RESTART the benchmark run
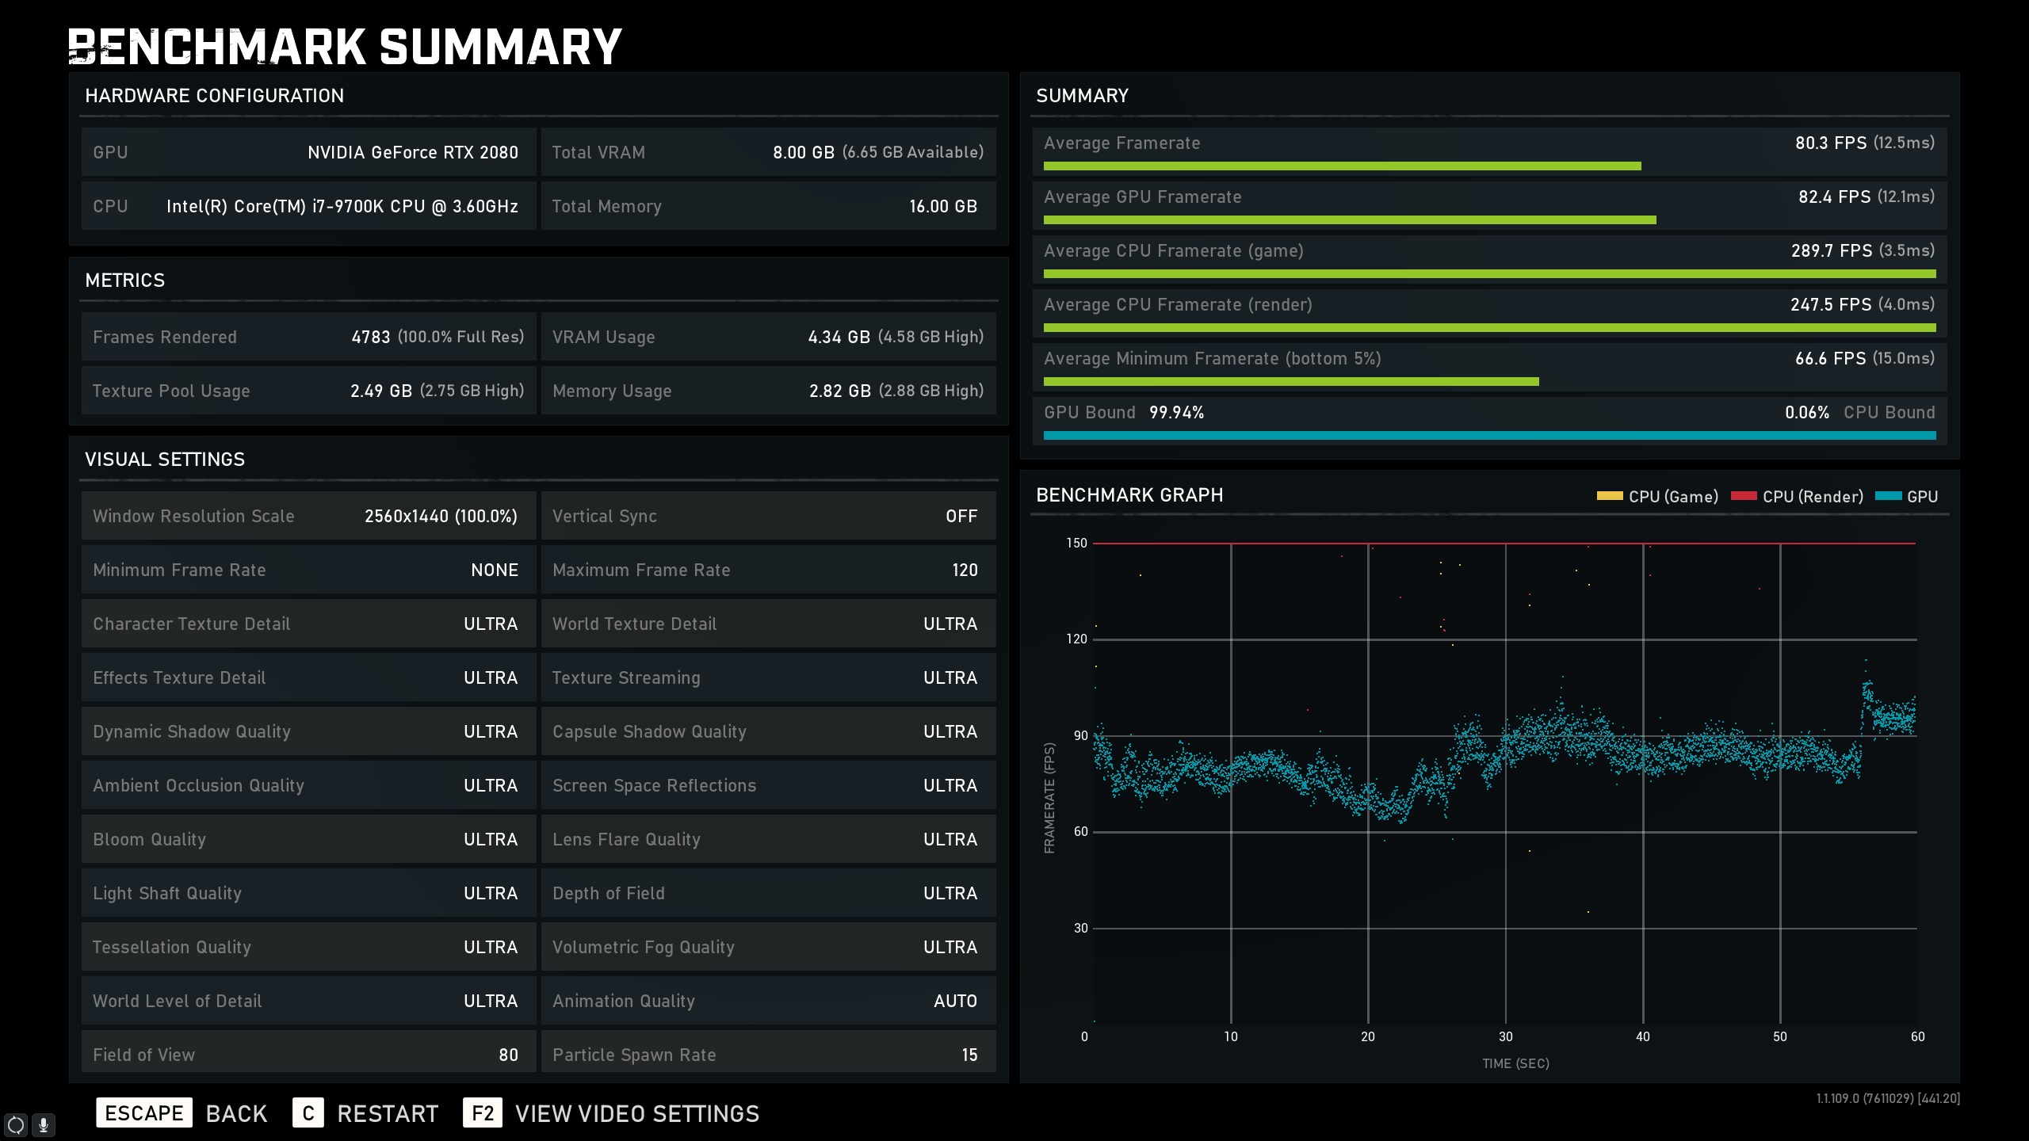The width and height of the screenshot is (2029, 1141). tap(387, 1113)
